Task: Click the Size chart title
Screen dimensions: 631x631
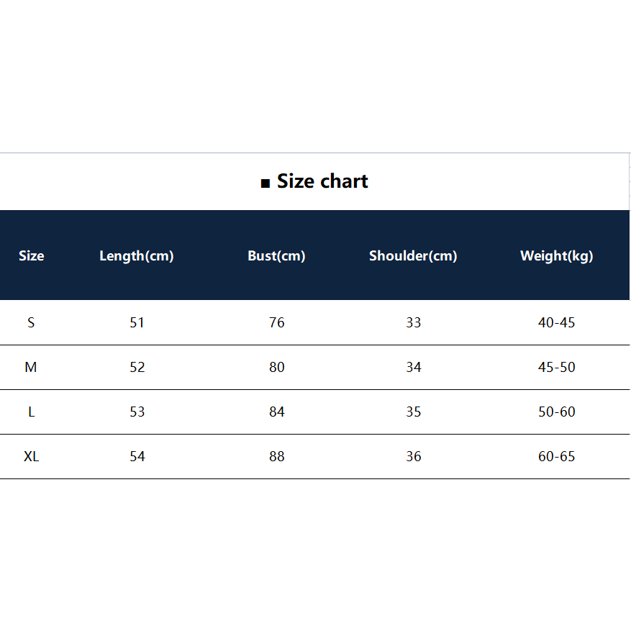Action: point(322,181)
